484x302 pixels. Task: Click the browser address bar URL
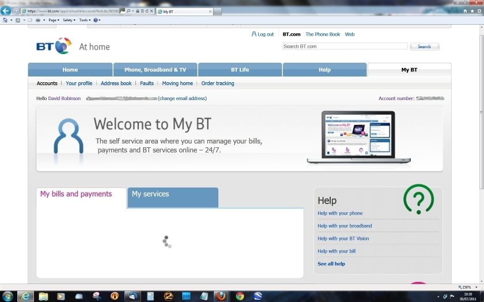(73, 11)
